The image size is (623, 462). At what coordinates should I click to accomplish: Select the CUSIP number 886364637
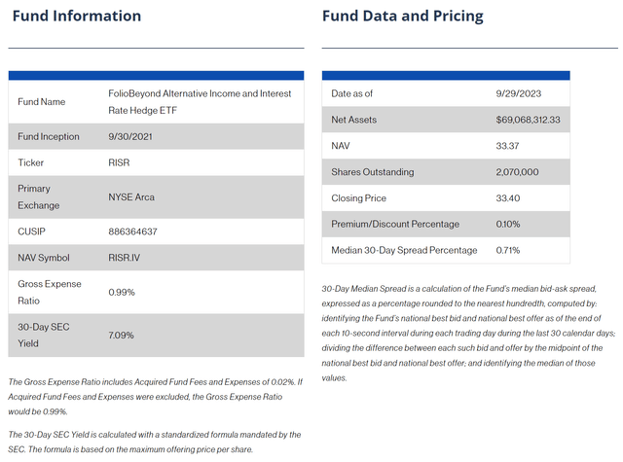(134, 231)
